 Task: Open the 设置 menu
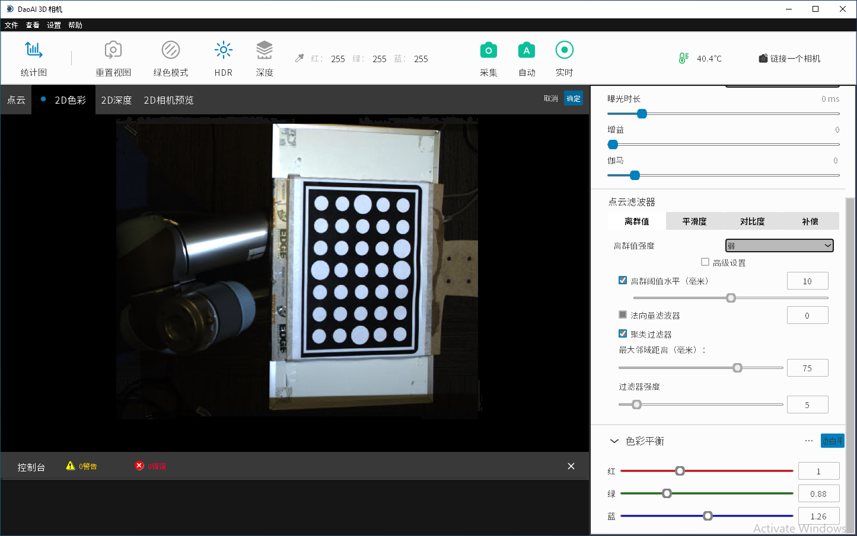point(54,25)
